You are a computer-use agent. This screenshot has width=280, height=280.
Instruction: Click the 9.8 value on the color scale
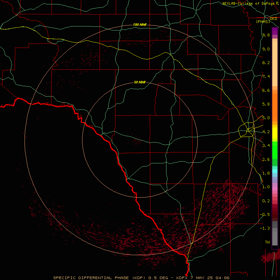pyautogui.click(x=266, y=35)
